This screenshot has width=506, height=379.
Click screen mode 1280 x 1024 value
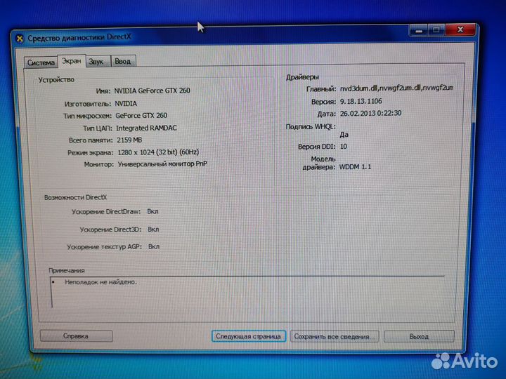pyautogui.click(x=158, y=152)
